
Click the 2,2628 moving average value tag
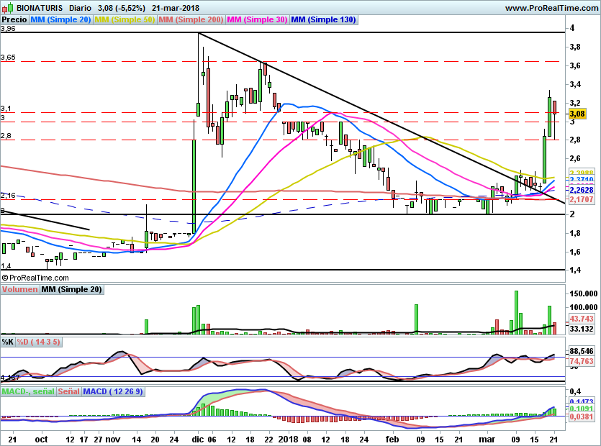[x=581, y=190]
